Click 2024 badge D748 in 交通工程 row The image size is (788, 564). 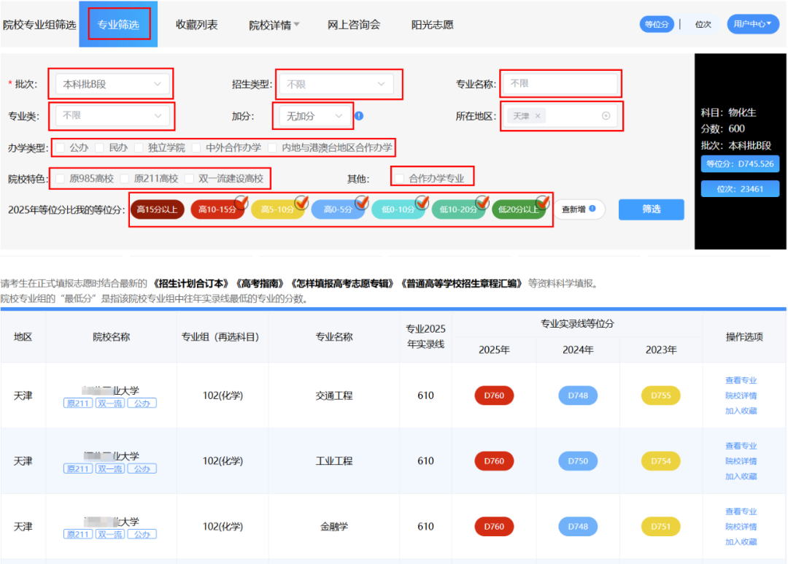578,395
